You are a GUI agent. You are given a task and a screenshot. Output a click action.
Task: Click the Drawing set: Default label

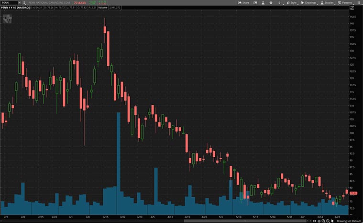pos(349,221)
